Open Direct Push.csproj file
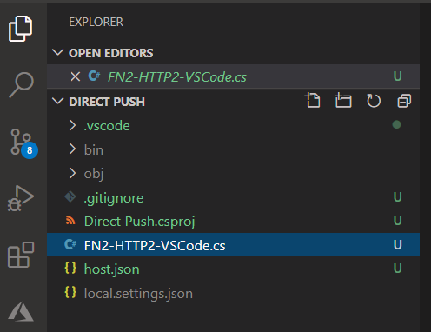Screen dimensions: 431x332 click(139, 222)
